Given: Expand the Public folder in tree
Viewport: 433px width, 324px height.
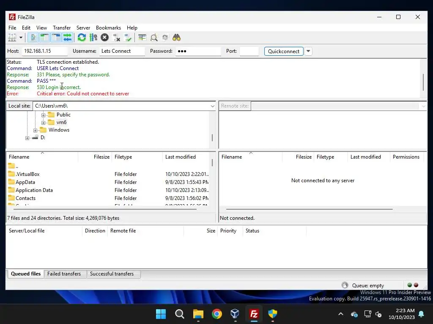Looking at the screenshot, I should 44,115.
